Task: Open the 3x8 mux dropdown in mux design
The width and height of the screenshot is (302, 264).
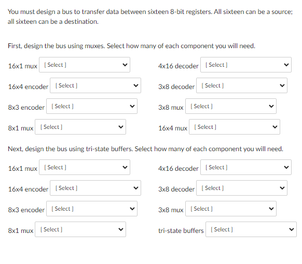Action: (x=231, y=106)
